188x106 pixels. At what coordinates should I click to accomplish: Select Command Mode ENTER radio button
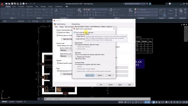coord(76,67)
